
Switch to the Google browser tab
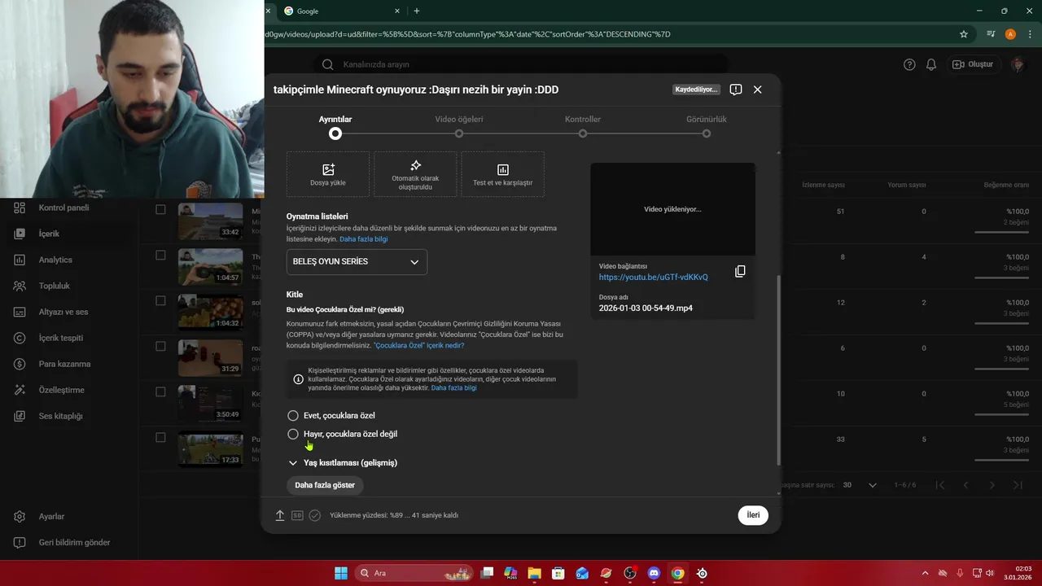[340, 11]
